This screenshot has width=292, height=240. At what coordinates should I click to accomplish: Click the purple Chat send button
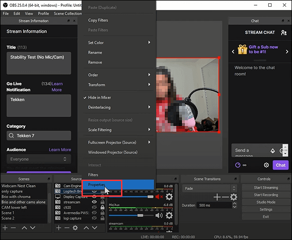click(281, 165)
